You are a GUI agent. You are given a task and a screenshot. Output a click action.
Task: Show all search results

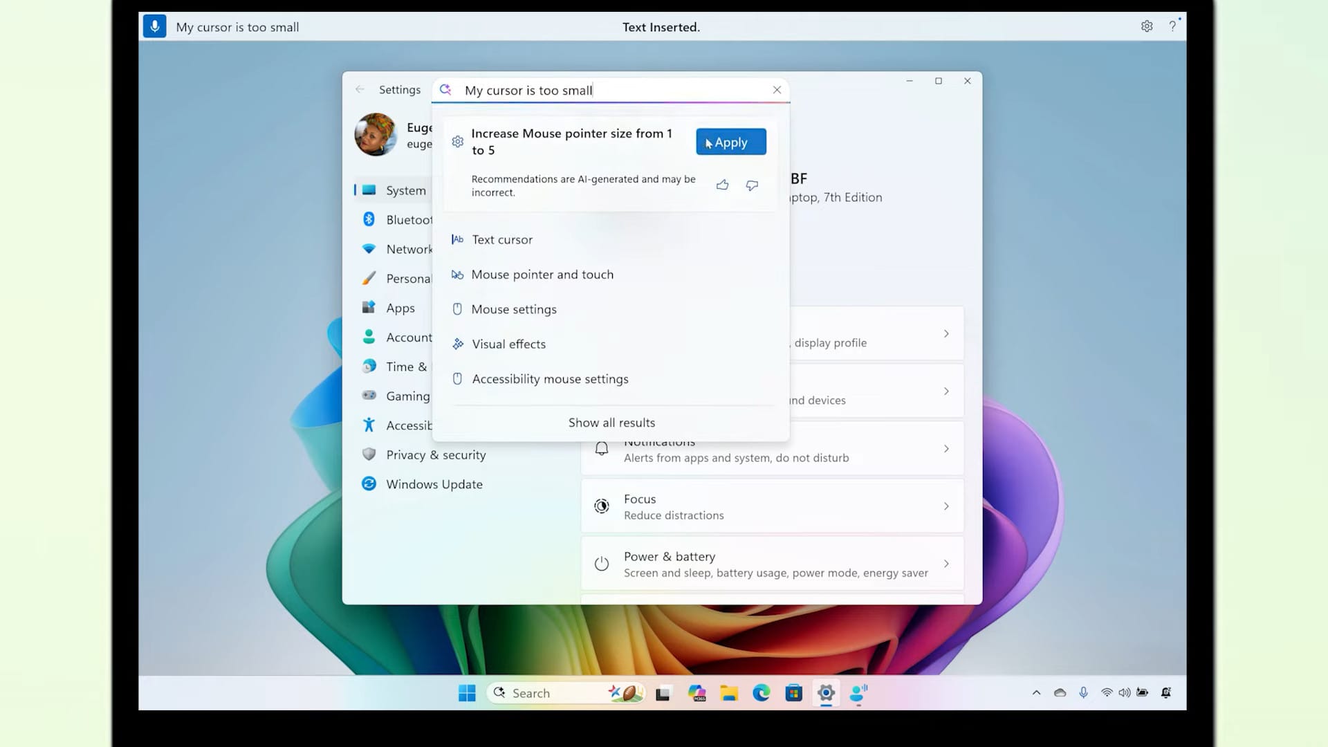pyautogui.click(x=611, y=423)
